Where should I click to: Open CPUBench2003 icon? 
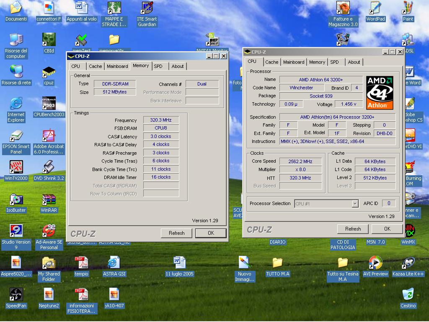pos(49,103)
